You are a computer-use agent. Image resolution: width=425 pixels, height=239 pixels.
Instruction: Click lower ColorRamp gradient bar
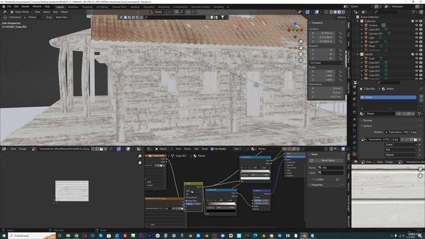click(x=221, y=204)
